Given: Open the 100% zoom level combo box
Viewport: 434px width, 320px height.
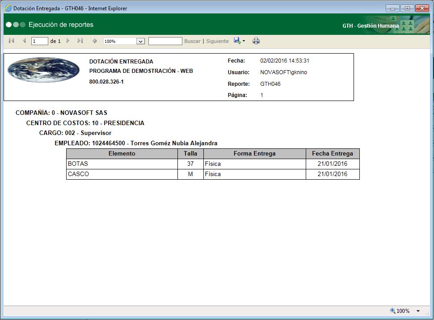Looking at the screenshot, I should coord(124,41).
